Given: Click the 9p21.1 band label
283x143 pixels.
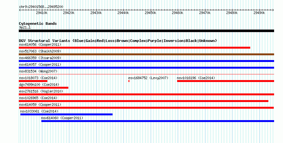Looking at the screenshot, I should [25, 27].
